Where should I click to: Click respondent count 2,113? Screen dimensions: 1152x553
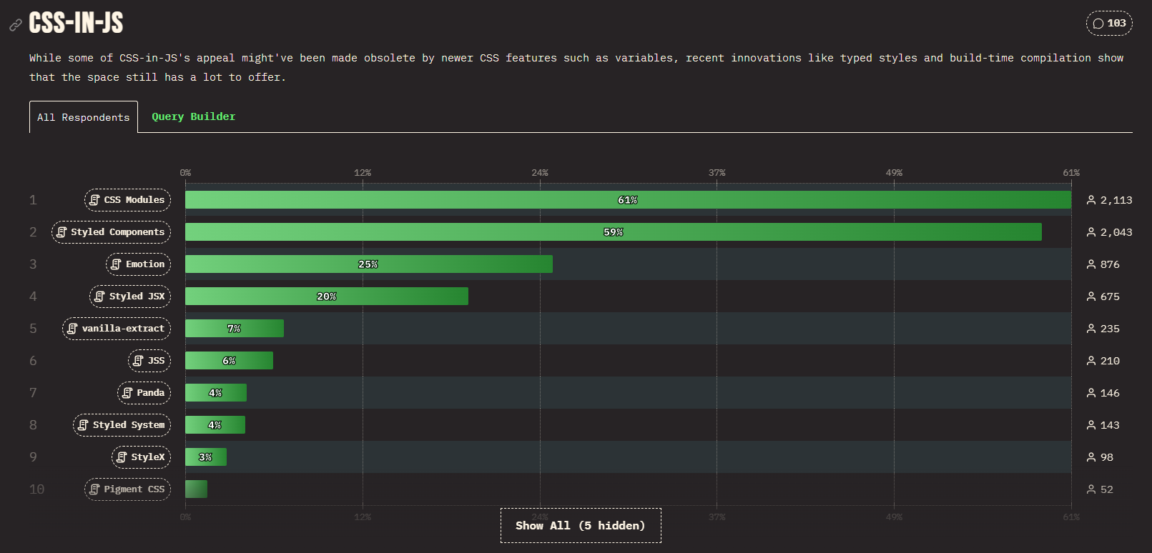point(1116,200)
